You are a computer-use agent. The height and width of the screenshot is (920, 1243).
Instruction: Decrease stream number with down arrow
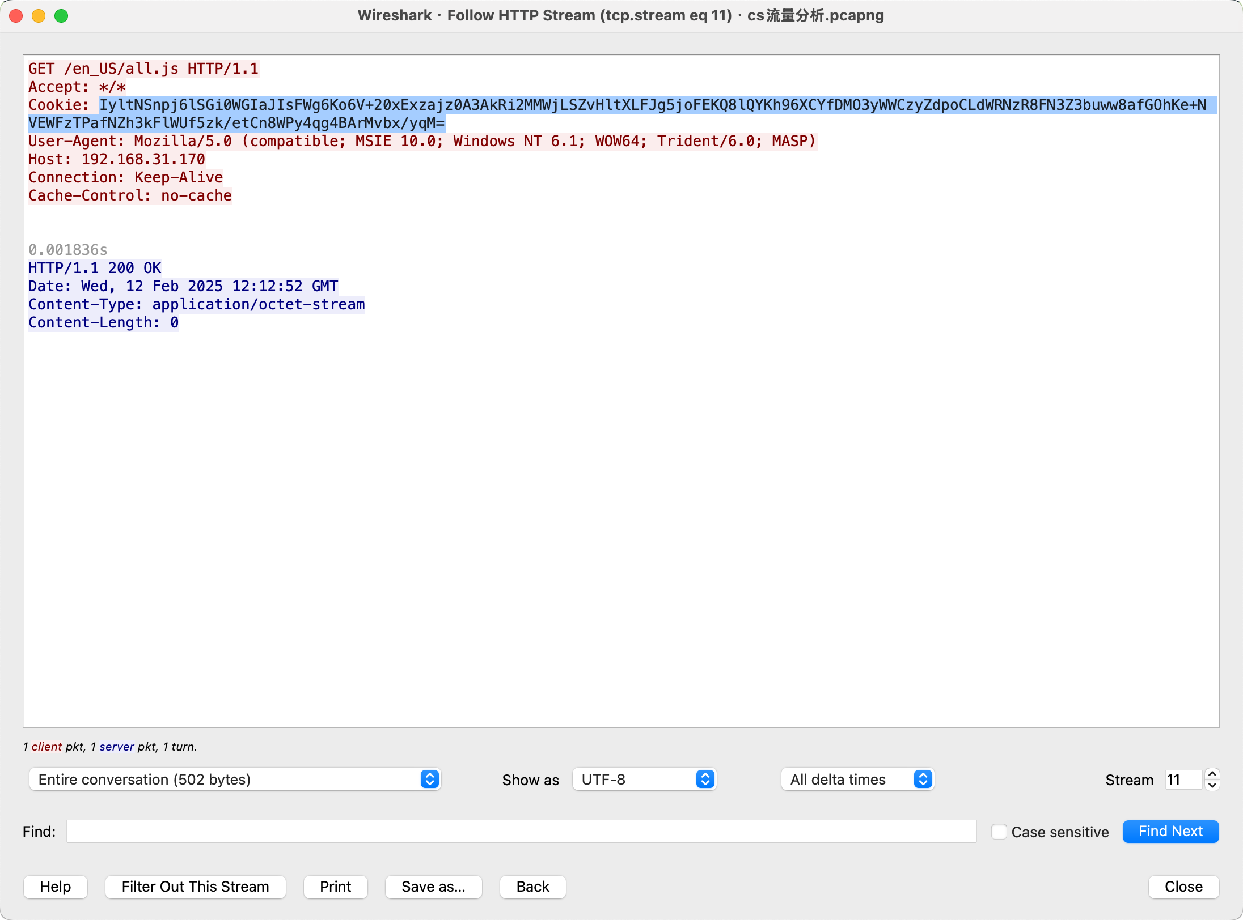1212,785
